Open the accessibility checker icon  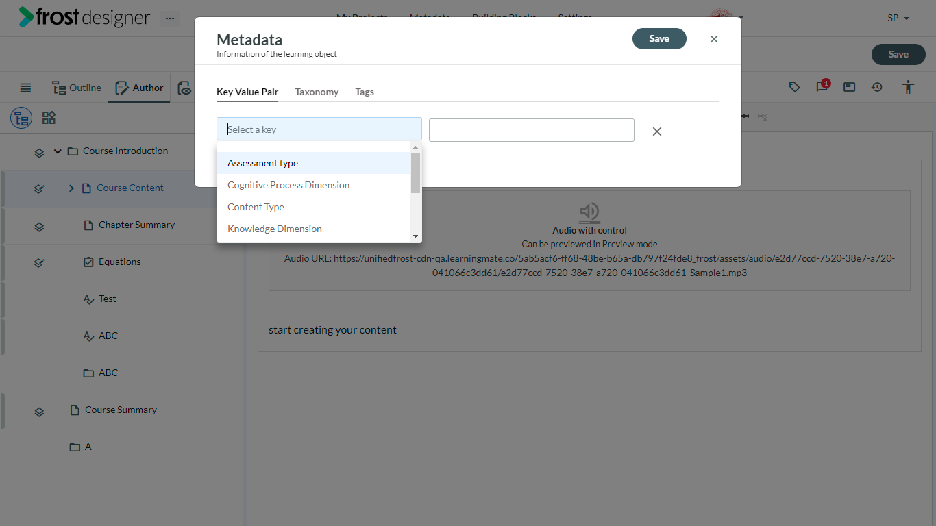908,87
